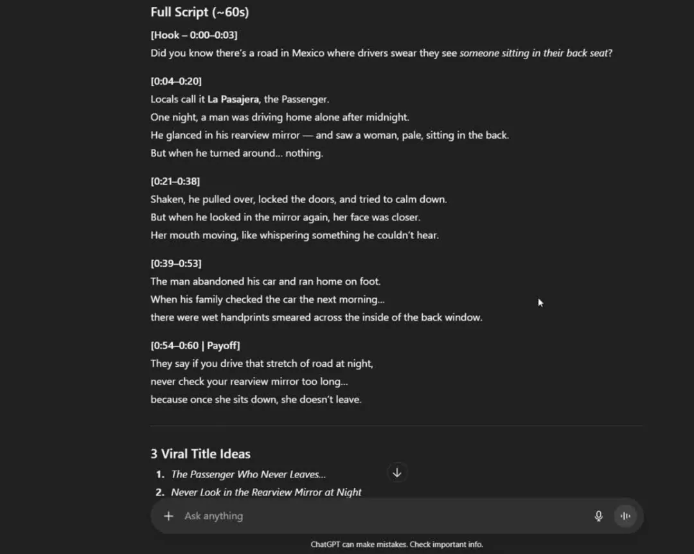Click the line "because once she sits down"
This screenshot has width=694, height=554.
256,400
